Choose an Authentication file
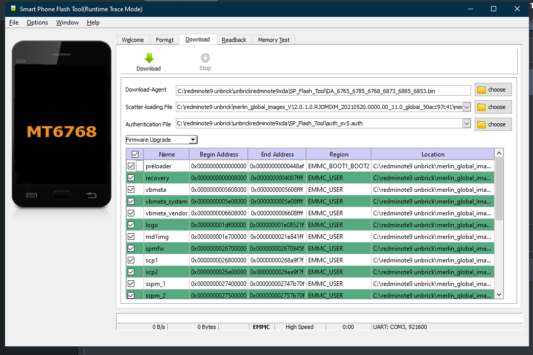 [x=493, y=125]
